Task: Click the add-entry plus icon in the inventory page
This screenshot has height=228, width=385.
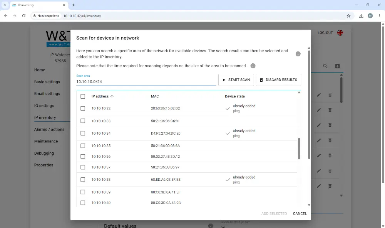Action: coord(337,66)
